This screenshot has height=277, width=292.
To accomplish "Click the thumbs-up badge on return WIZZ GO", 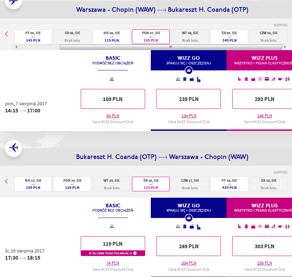I will pos(189,218).
